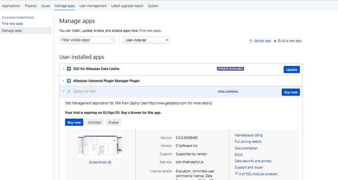This screenshot has height=180, width=338.
Task: Click the Supported by vendor text
Action: pyautogui.click(x=191, y=154)
